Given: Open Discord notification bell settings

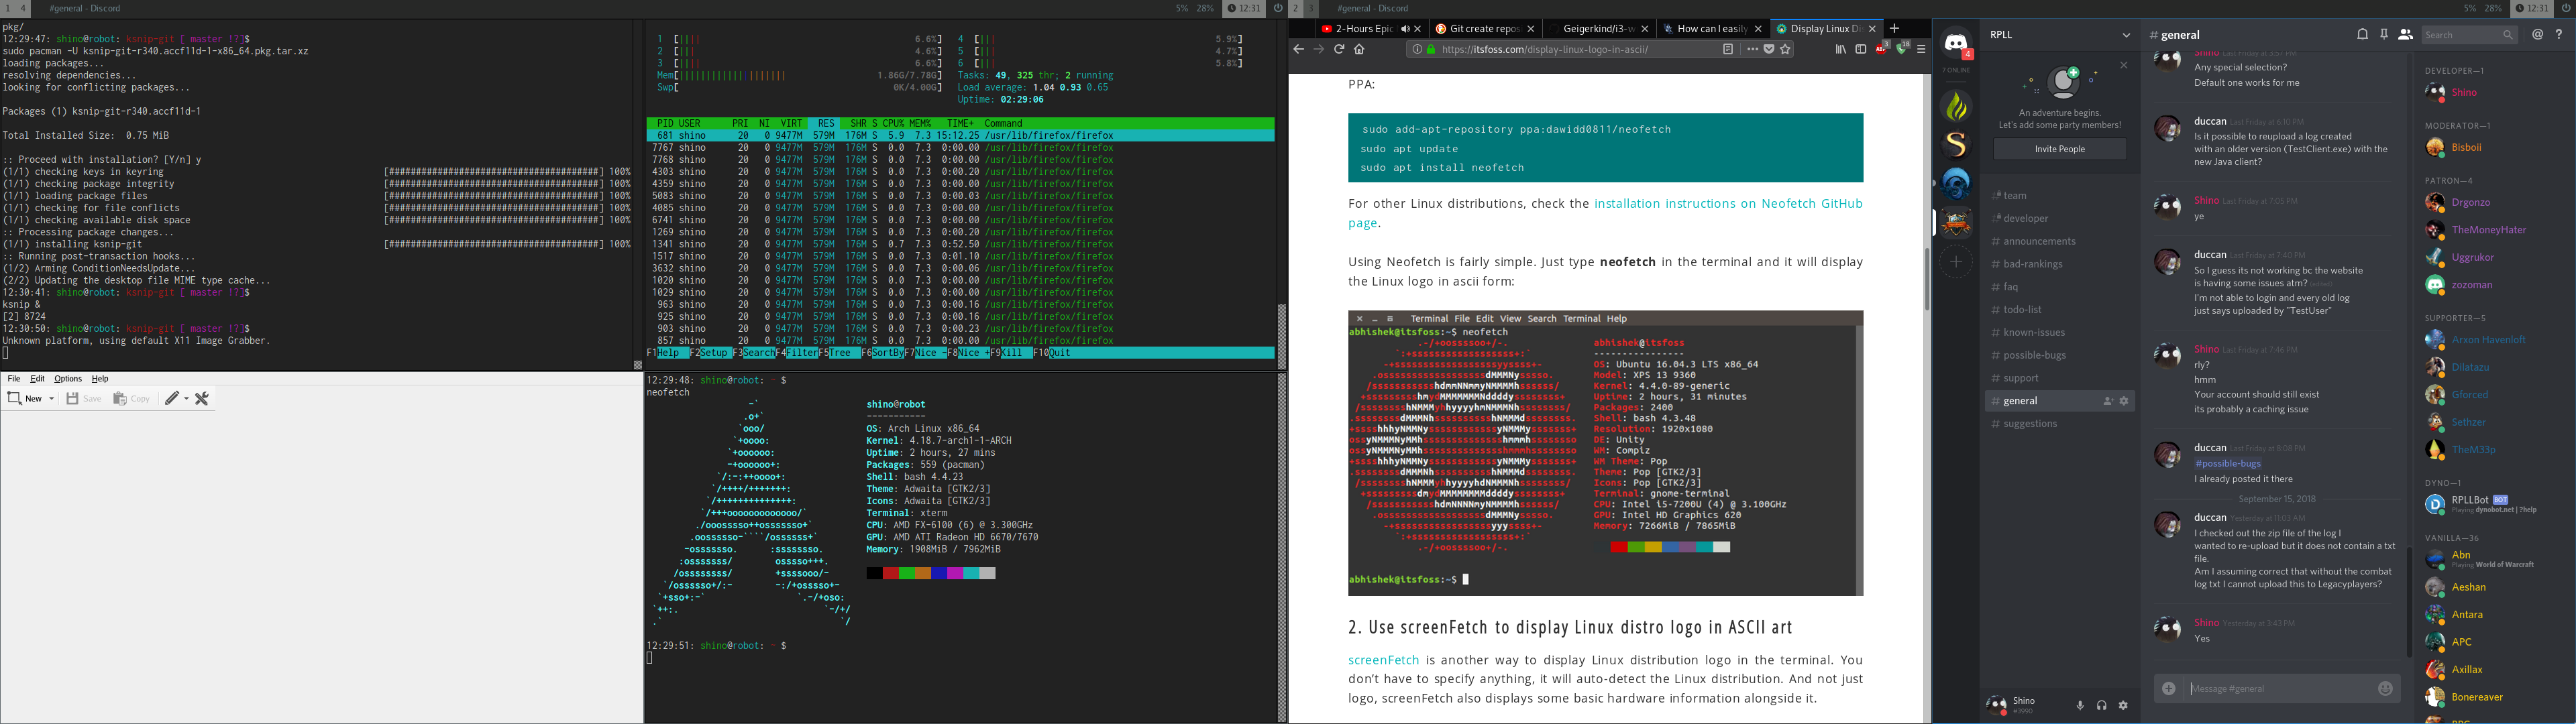Looking at the screenshot, I should pyautogui.click(x=2362, y=35).
